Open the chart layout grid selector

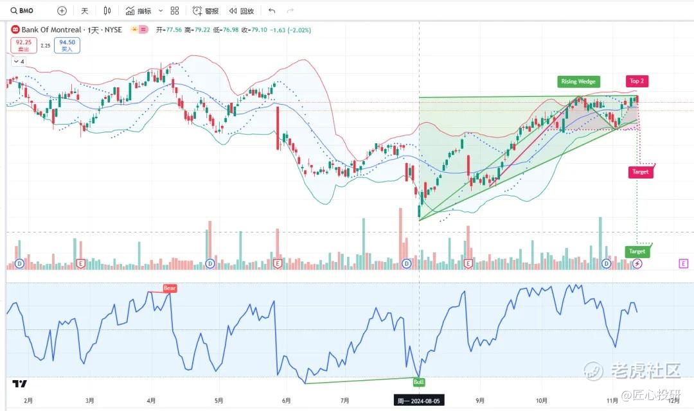[175, 11]
